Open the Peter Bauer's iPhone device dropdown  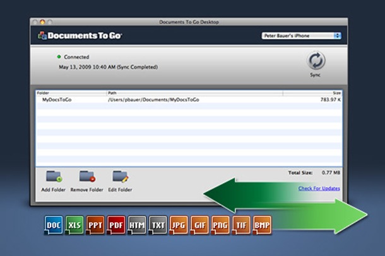coord(301,36)
